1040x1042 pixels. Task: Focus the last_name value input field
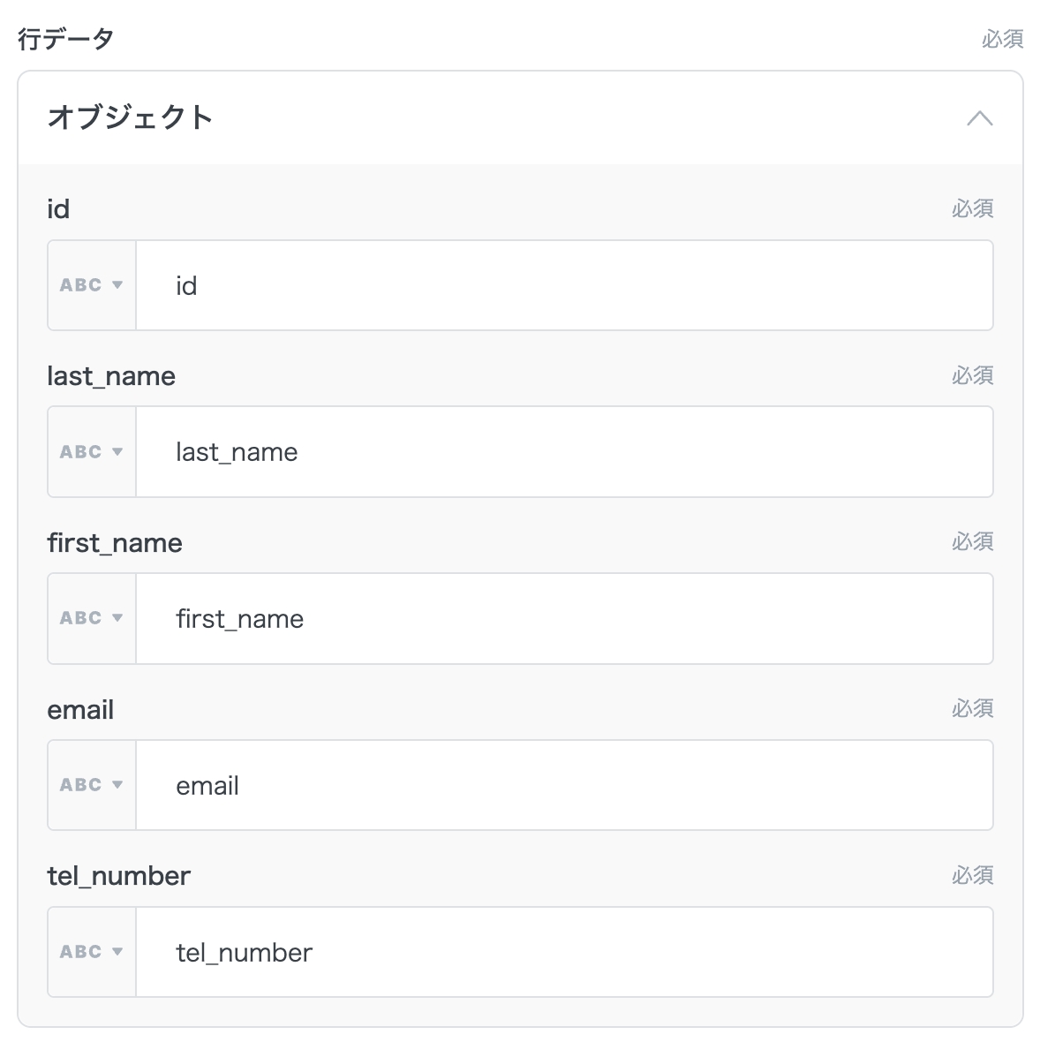tap(564, 452)
